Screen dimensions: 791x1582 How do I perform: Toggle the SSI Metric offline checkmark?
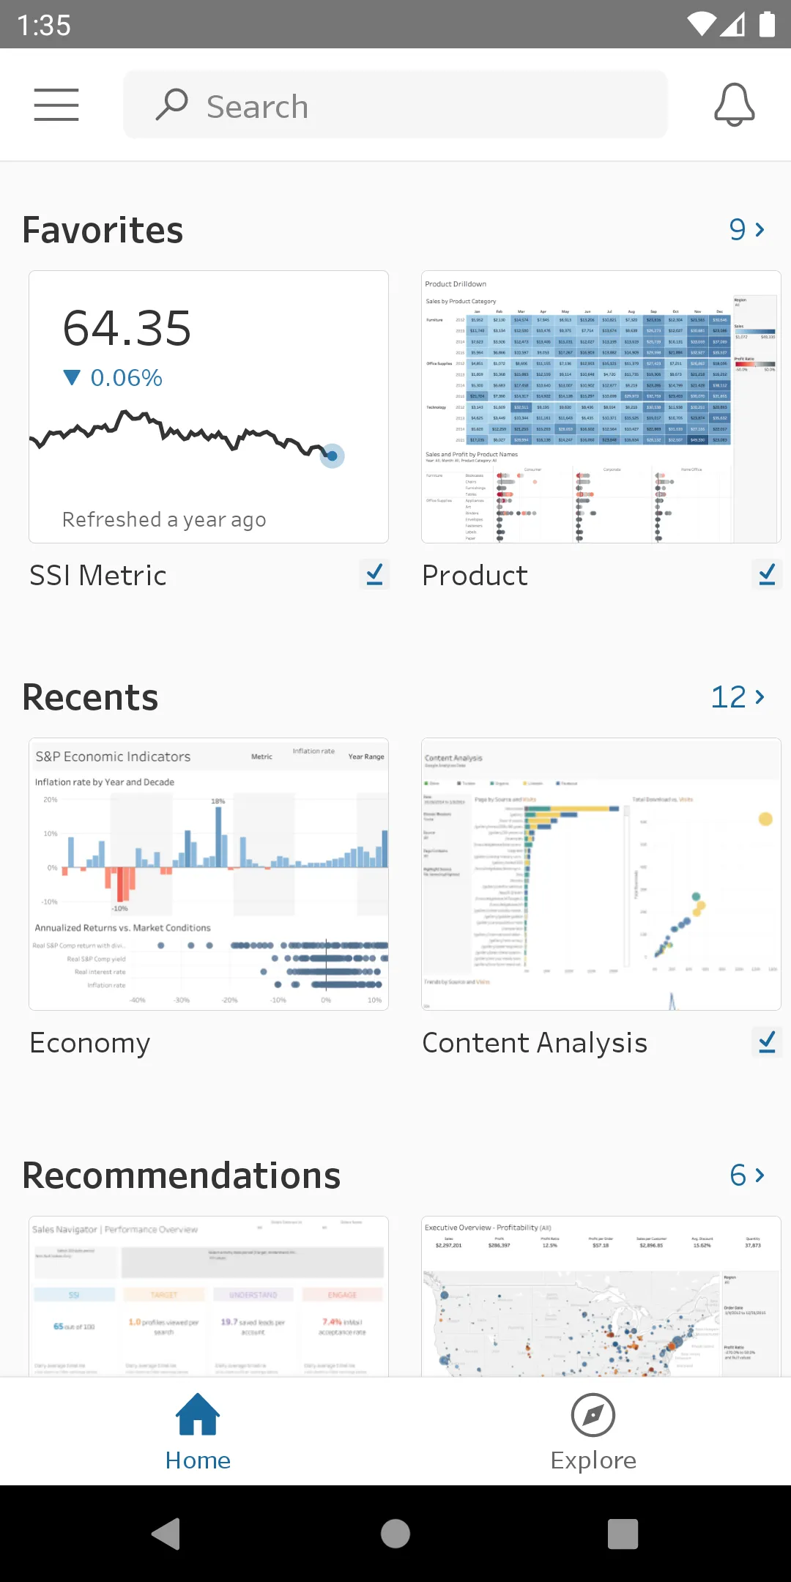click(374, 575)
